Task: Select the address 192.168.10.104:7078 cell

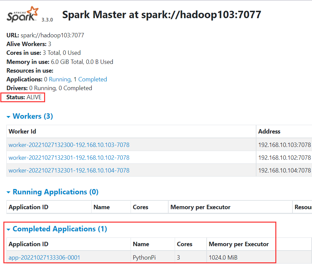Action: pos(284,170)
